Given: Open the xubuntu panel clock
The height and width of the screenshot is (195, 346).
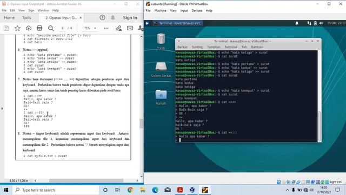Looking at the screenshot, I should click(336, 23).
